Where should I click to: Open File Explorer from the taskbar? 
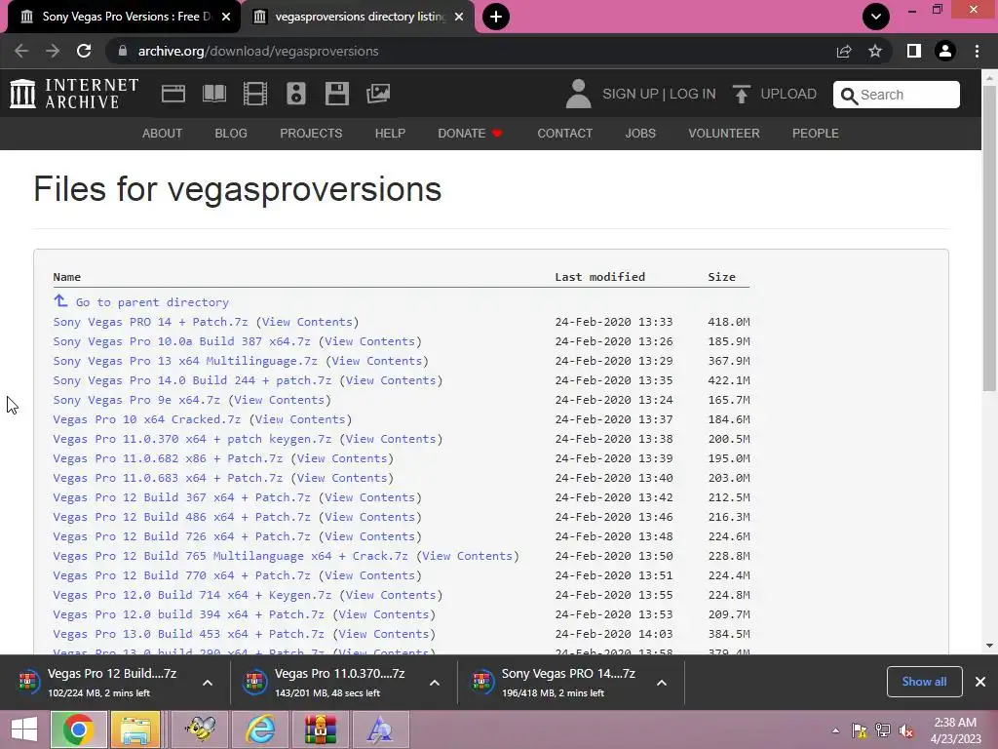pos(135,729)
